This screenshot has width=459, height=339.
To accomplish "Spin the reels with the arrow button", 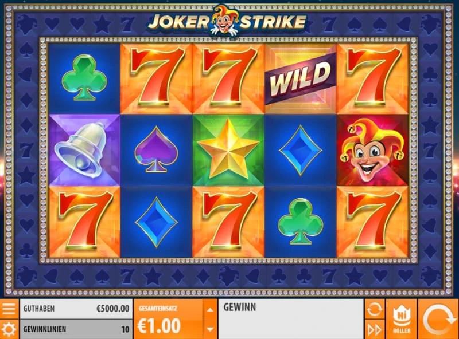I will tap(438, 319).
